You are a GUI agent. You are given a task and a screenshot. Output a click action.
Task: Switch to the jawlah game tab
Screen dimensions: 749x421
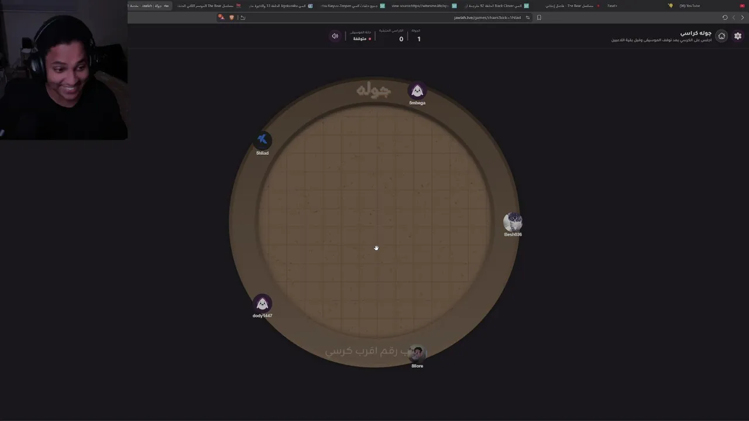coord(149,6)
